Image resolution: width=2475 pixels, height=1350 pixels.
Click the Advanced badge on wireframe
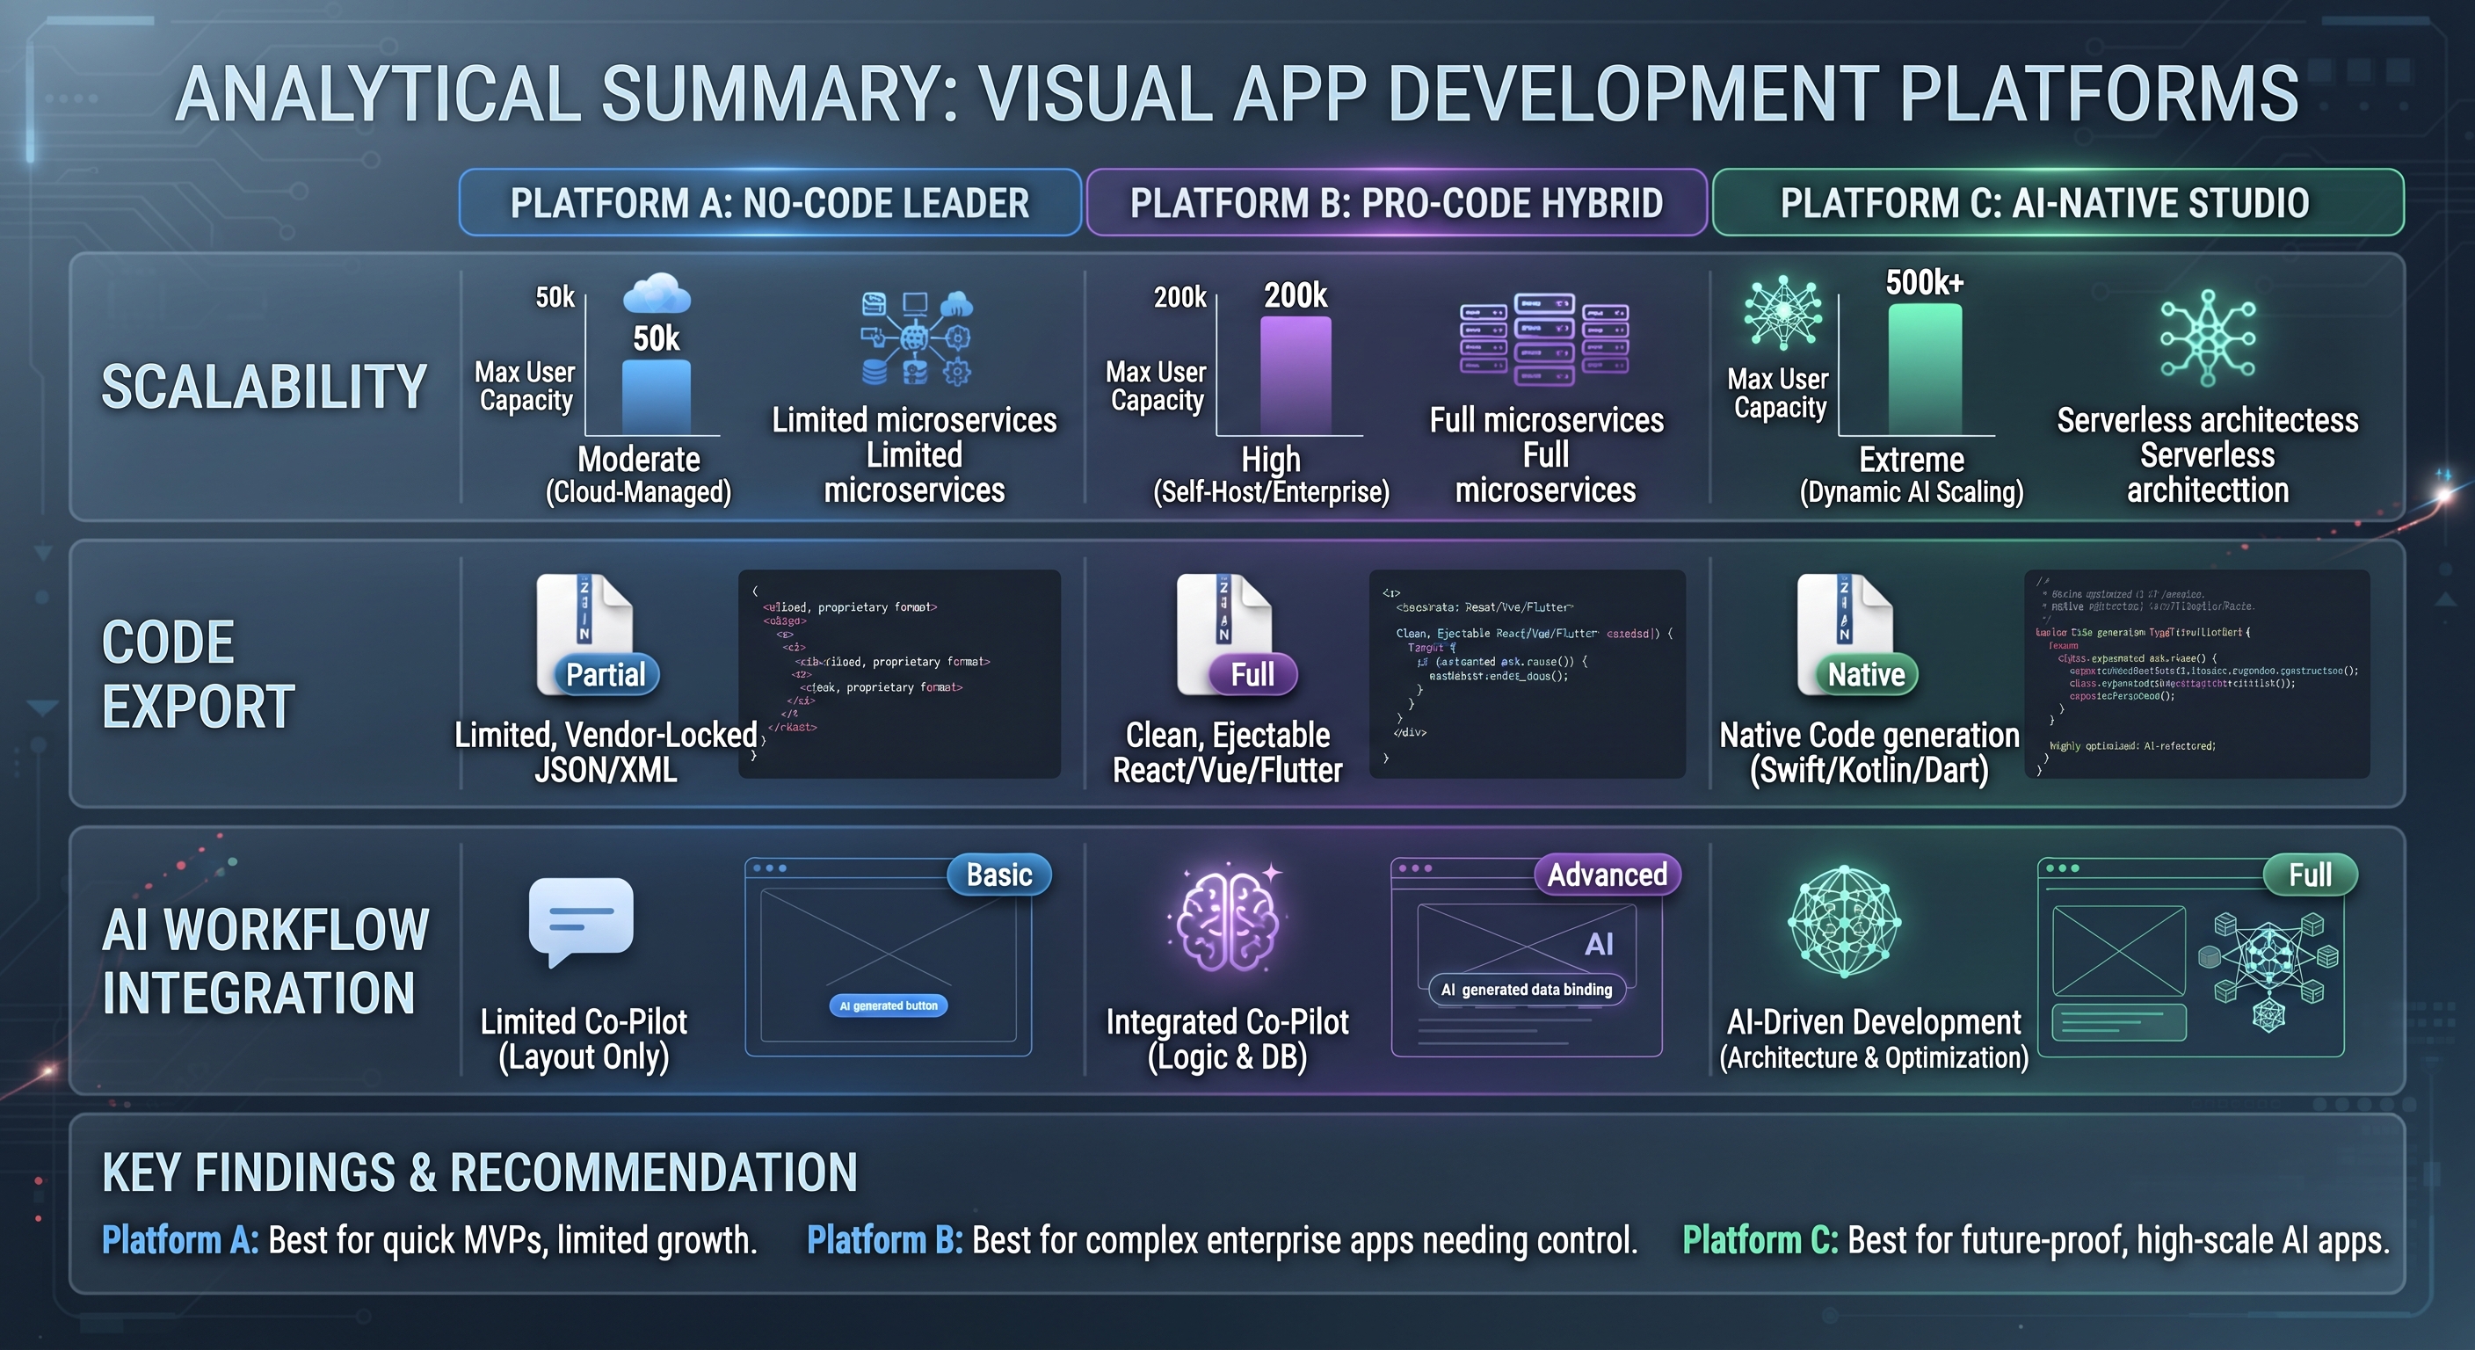tap(1608, 875)
